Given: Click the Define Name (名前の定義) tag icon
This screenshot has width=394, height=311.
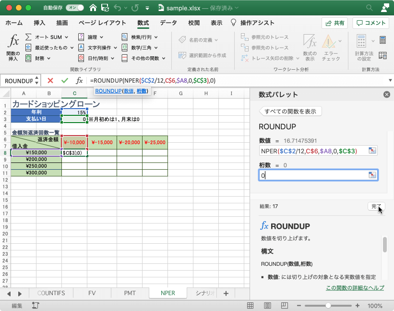Looking at the screenshot, I should point(182,40).
